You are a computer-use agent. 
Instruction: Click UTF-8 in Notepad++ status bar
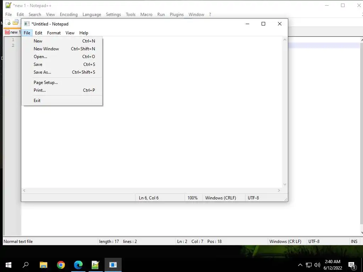[x=314, y=242]
